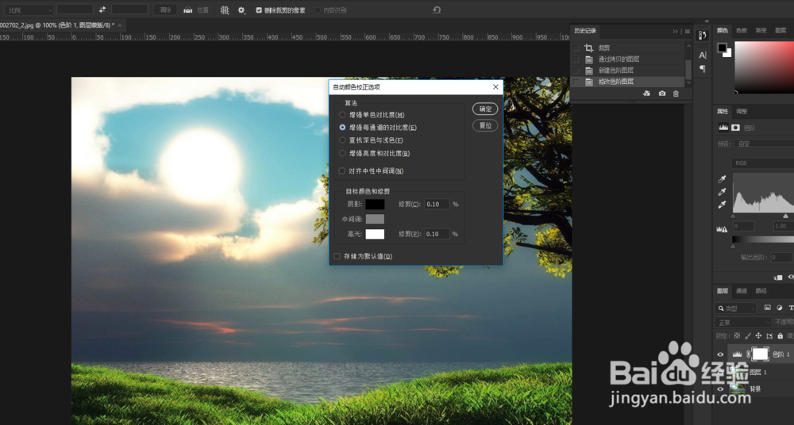Open the 比例 crop ratio dropdown
The width and height of the screenshot is (794, 425).
coord(29,10)
